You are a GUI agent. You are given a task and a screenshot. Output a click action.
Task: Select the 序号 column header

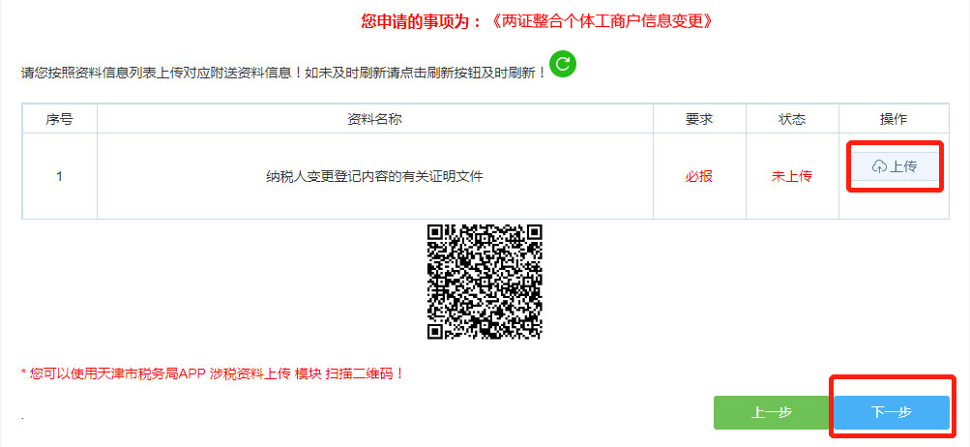(59, 119)
